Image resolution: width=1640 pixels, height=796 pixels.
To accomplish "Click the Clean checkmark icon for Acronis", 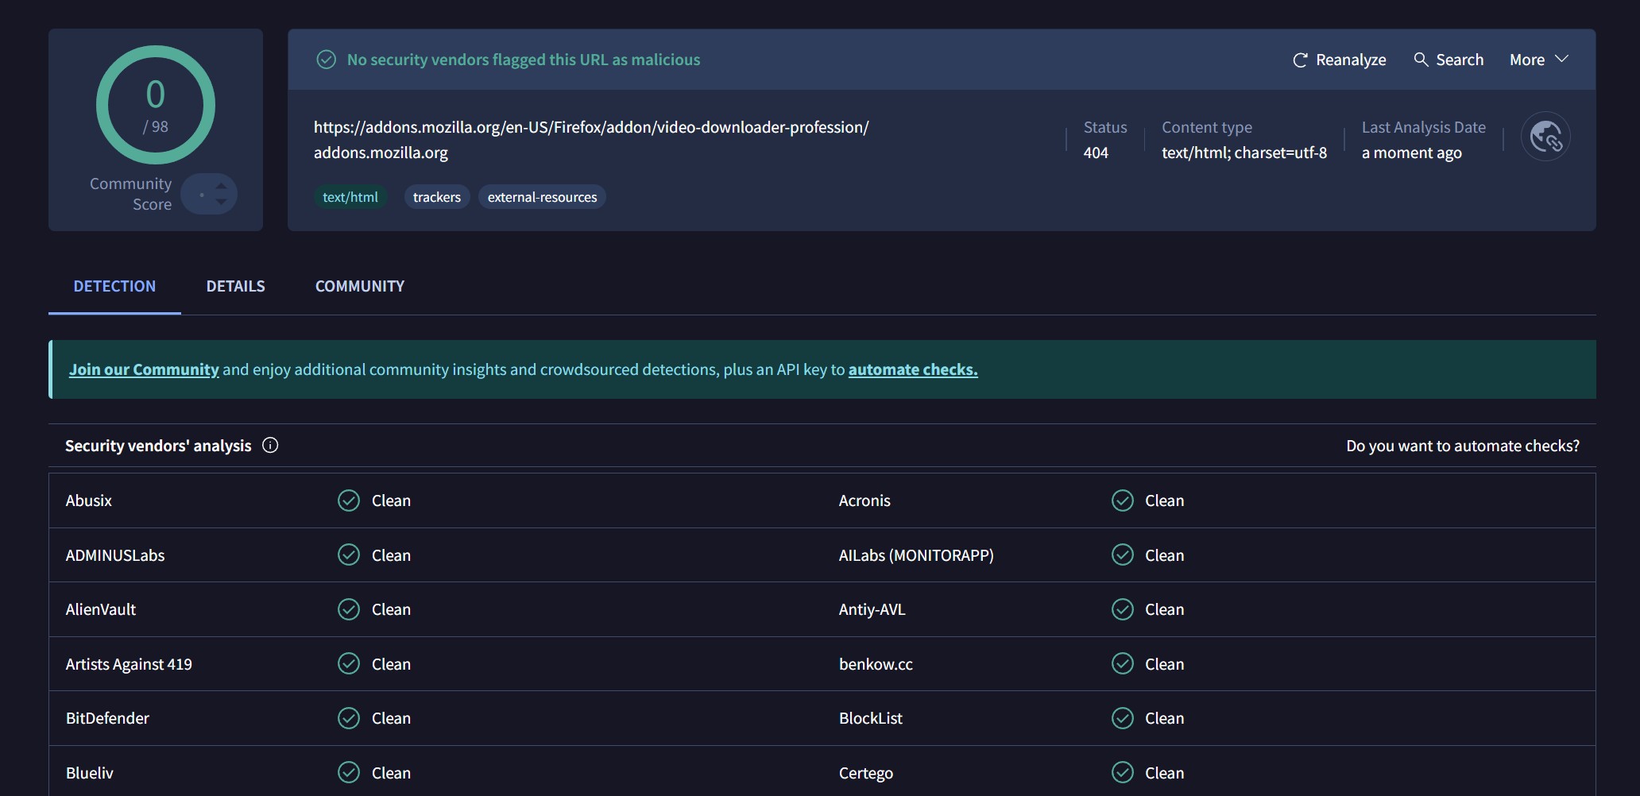I will 1122,500.
